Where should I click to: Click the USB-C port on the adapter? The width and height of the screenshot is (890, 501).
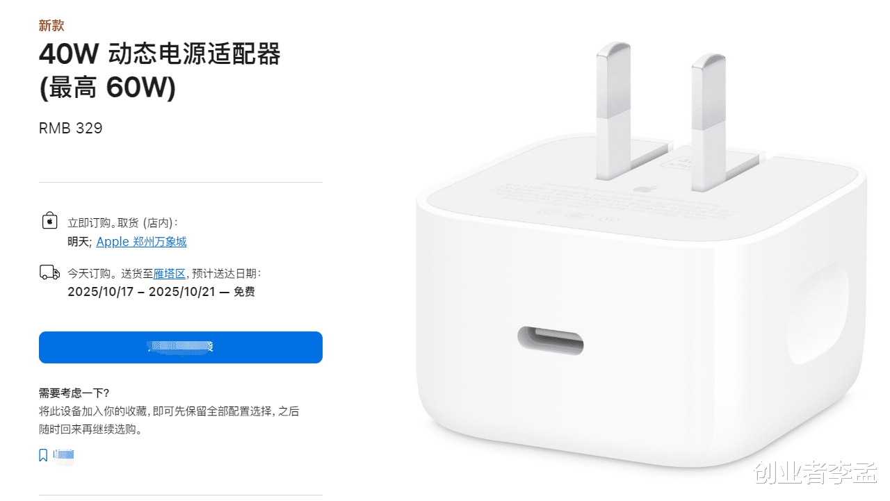550,339
